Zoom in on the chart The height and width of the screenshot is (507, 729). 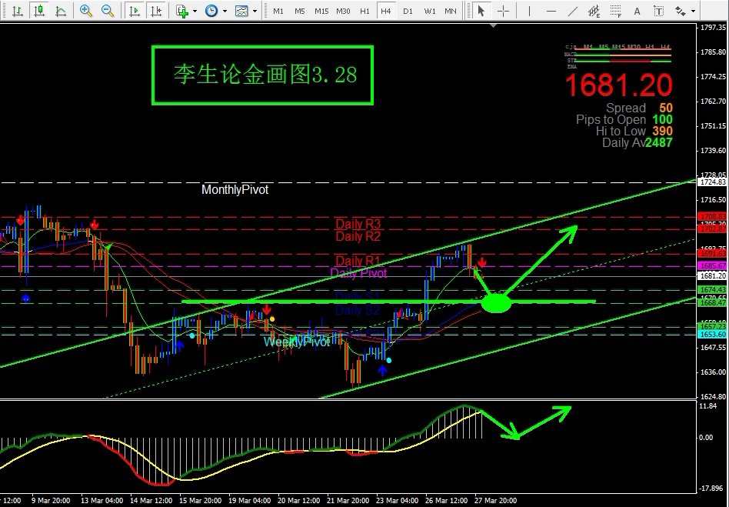point(86,11)
